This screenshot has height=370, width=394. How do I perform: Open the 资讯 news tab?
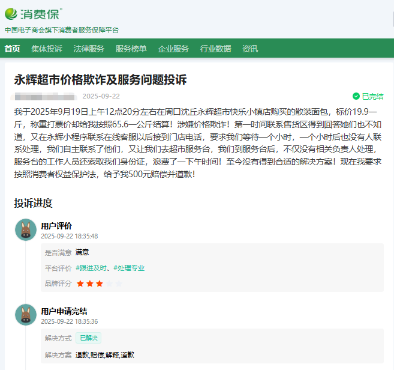250,49
